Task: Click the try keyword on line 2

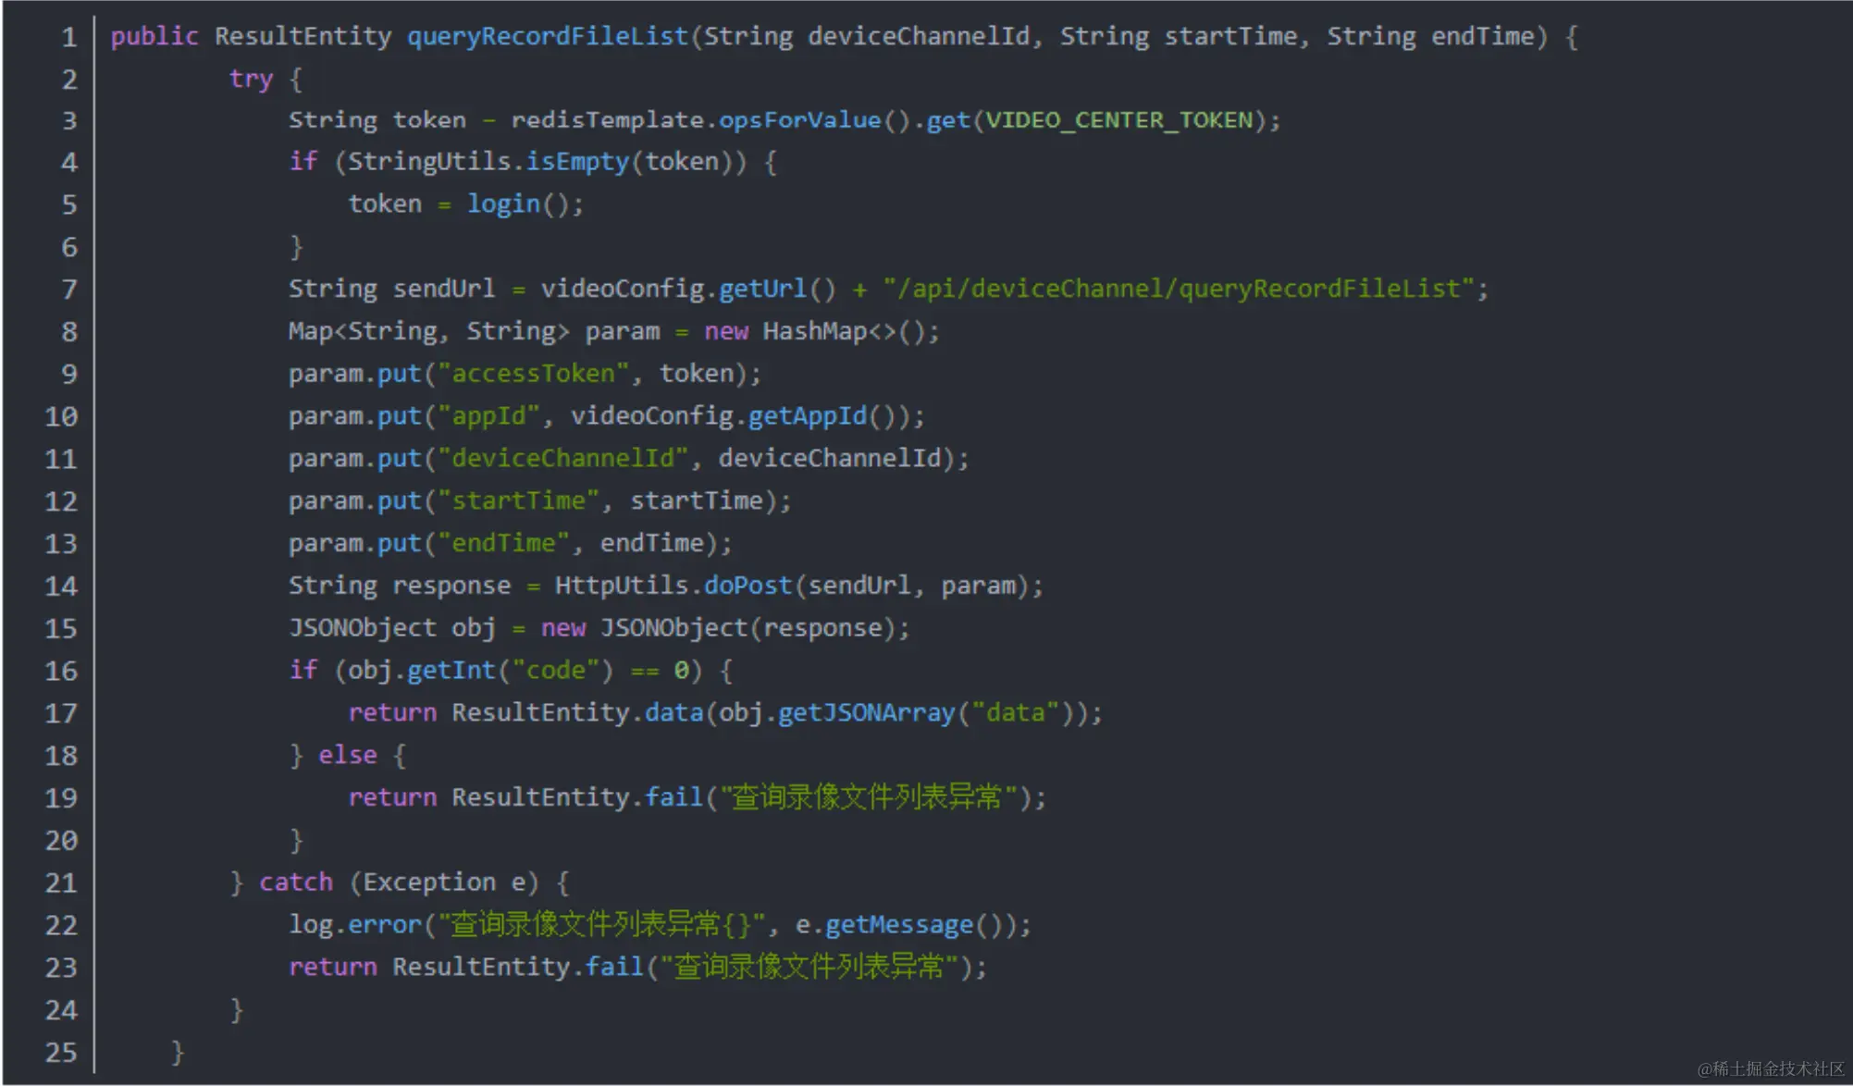Action: [x=251, y=79]
